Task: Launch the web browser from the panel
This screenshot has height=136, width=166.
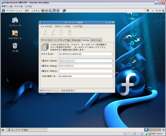Action: pyautogui.click(x=43, y=11)
